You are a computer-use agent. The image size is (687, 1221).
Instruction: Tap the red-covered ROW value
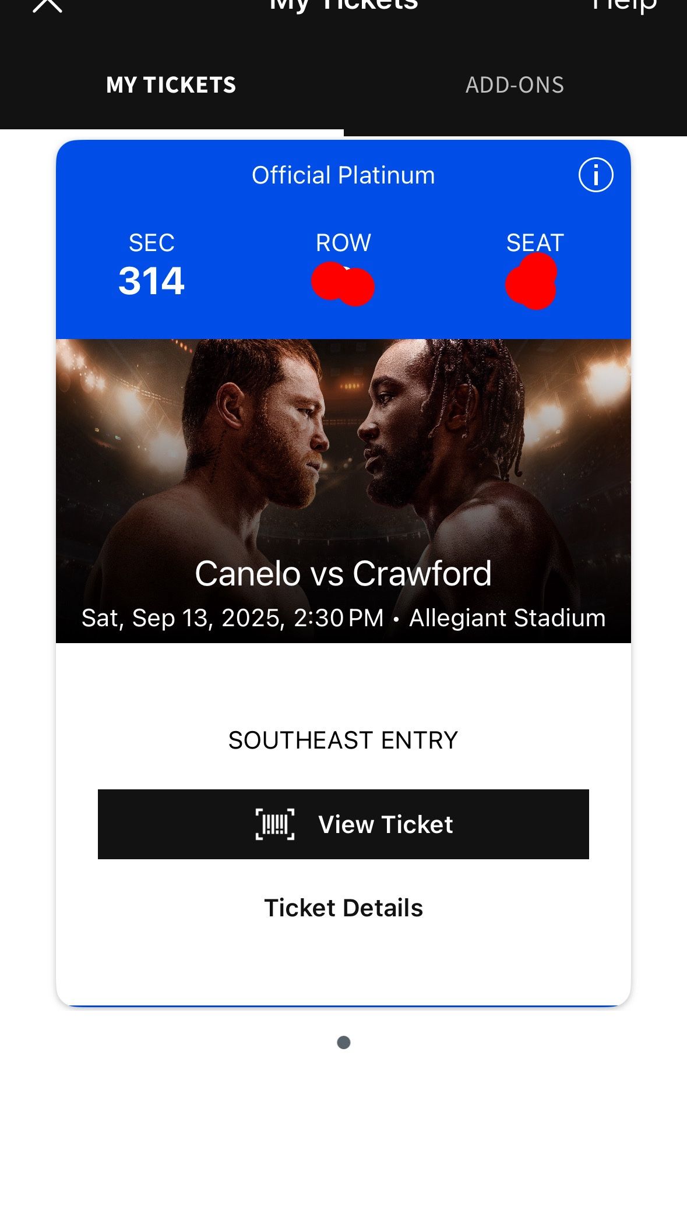[x=343, y=285]
